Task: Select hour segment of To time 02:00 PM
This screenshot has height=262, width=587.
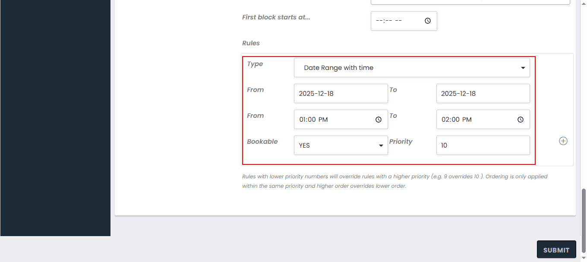Action: point(445,120)
